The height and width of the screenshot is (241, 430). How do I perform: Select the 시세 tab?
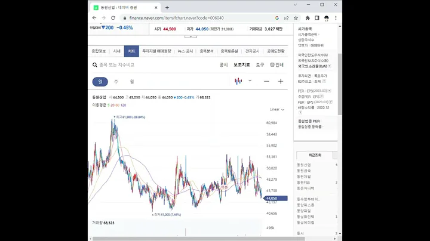click(x=117, y=51)
